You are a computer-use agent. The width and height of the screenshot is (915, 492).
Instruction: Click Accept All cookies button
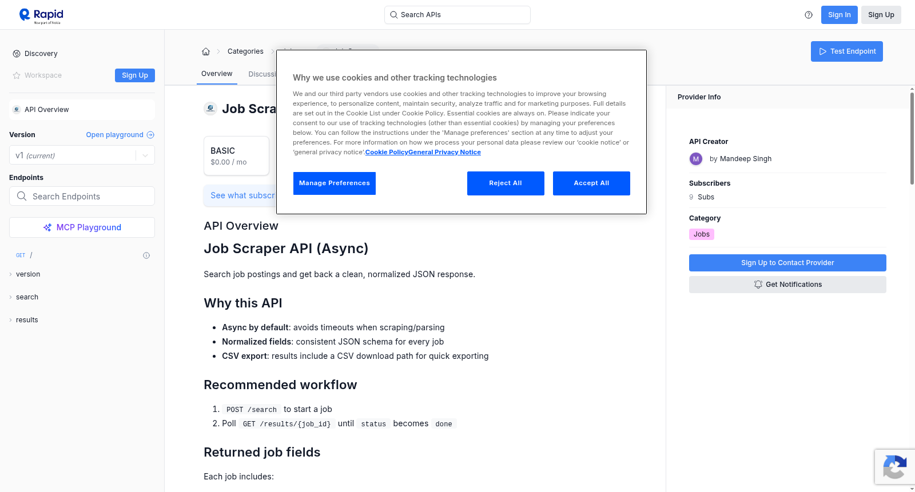(x=591, y=183)
